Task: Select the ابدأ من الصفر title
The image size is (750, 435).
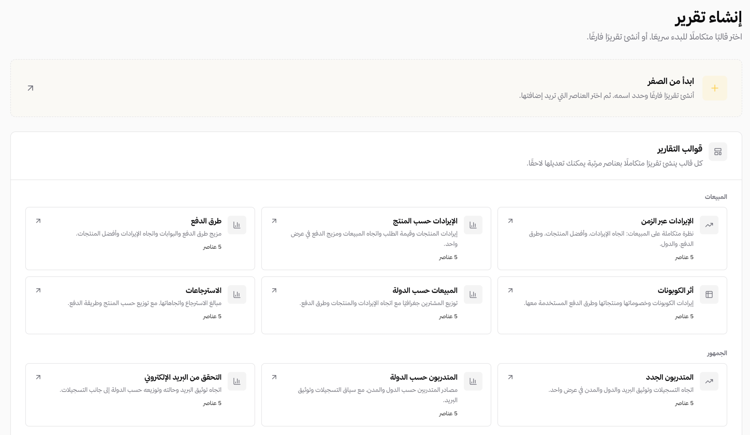Action: (671, 81)
